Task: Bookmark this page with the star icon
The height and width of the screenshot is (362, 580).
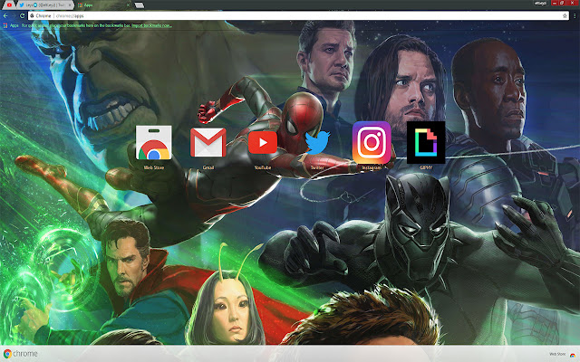Action: tap(565, 16)
